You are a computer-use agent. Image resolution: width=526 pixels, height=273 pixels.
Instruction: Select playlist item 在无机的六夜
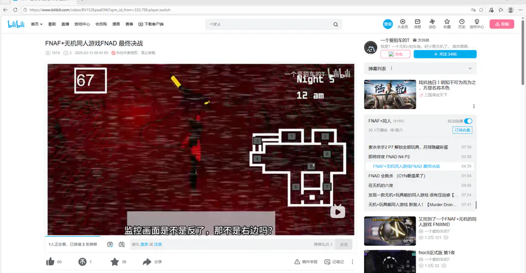(x=420, y=185)
